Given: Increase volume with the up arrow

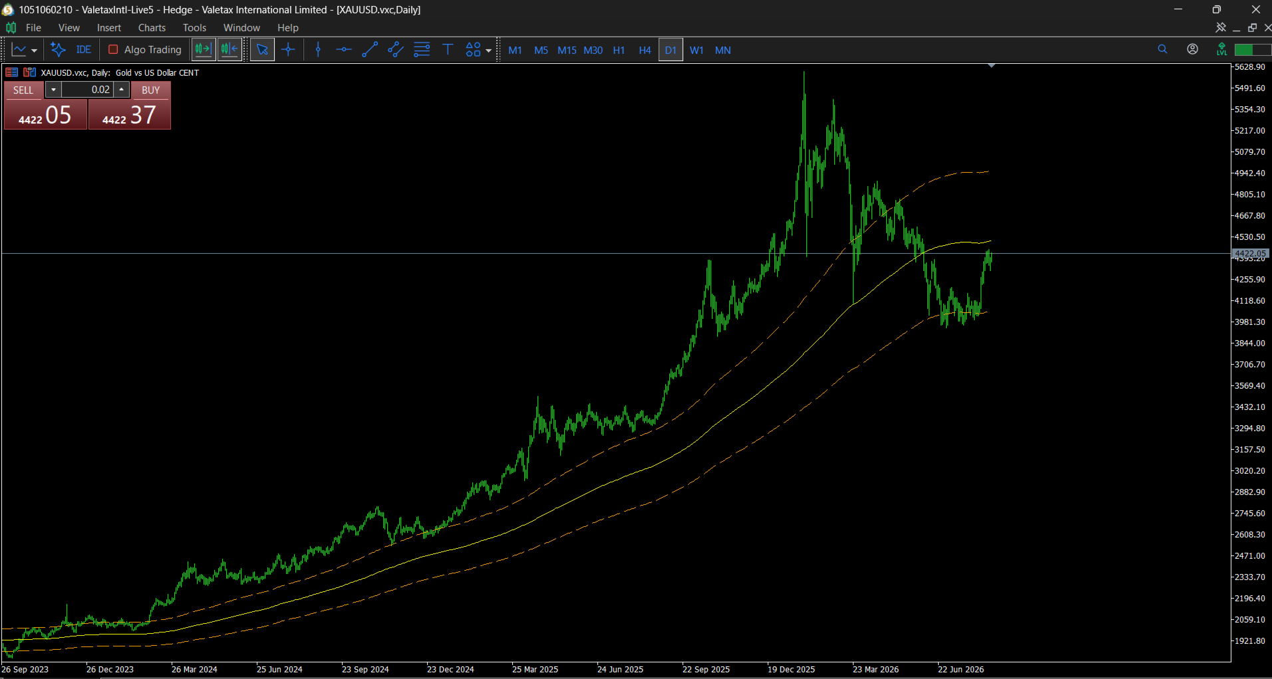Looking at the screenshot, I should 121,90.
